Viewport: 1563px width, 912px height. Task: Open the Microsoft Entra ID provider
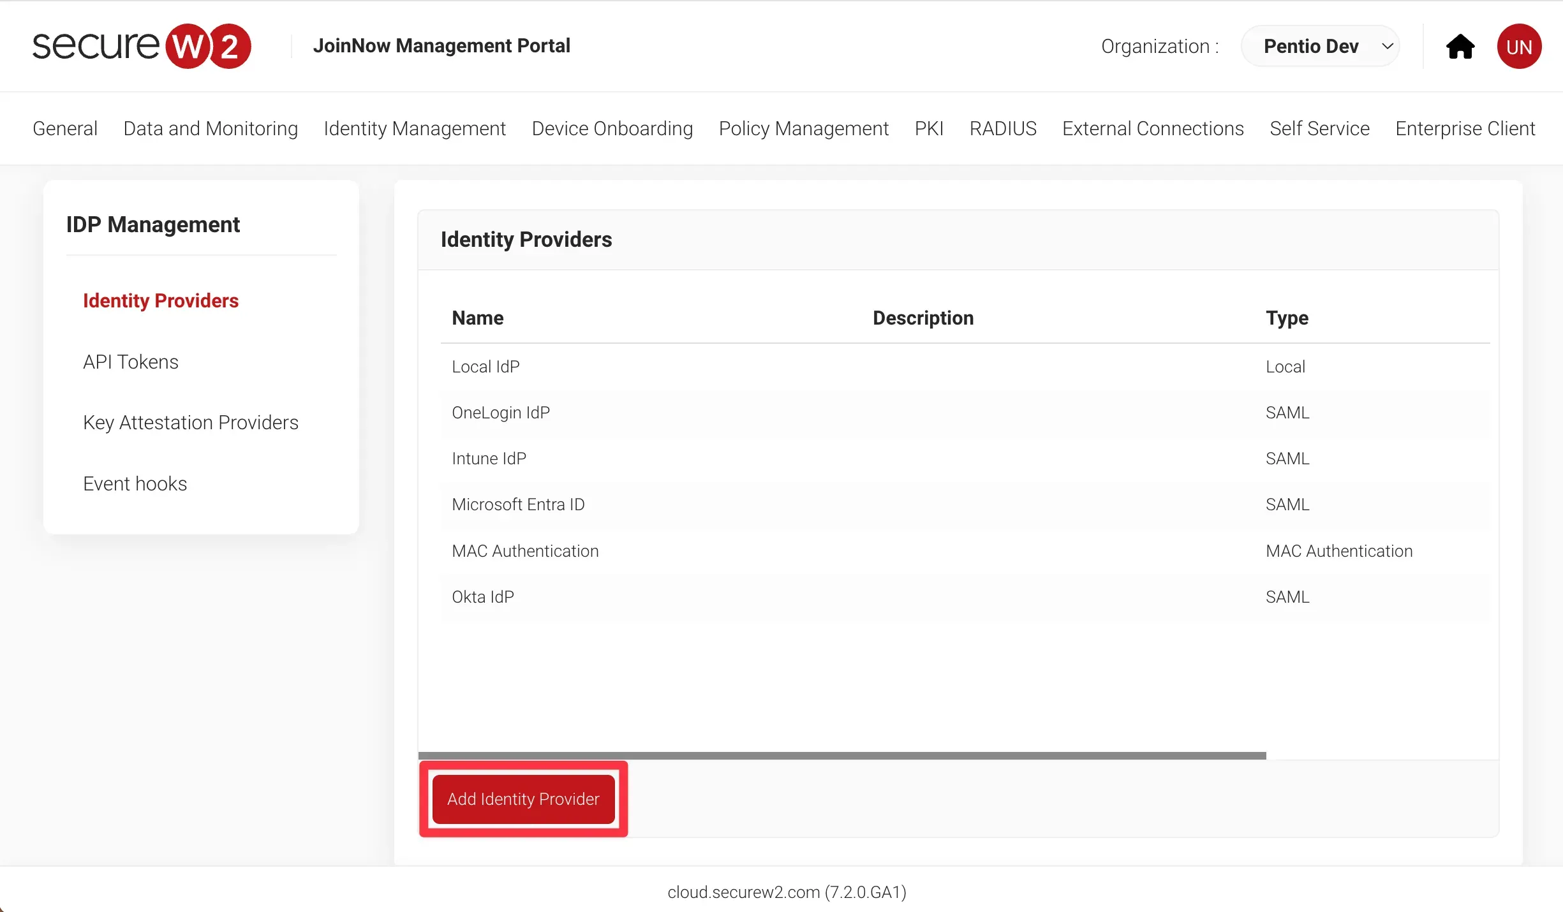click(518, 504)
